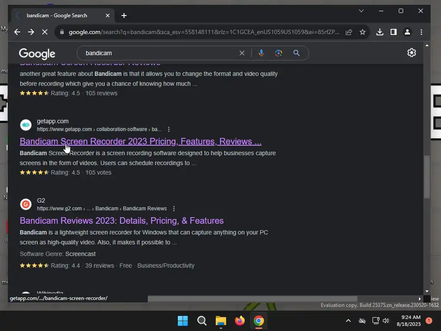The height and width of the screenshot is (331, 441).
Task: Start a voice search with microphone
Action: tap(261, 53)
